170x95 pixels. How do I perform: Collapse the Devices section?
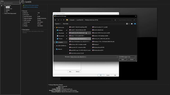pyautogui.click(x=22, y=11)
